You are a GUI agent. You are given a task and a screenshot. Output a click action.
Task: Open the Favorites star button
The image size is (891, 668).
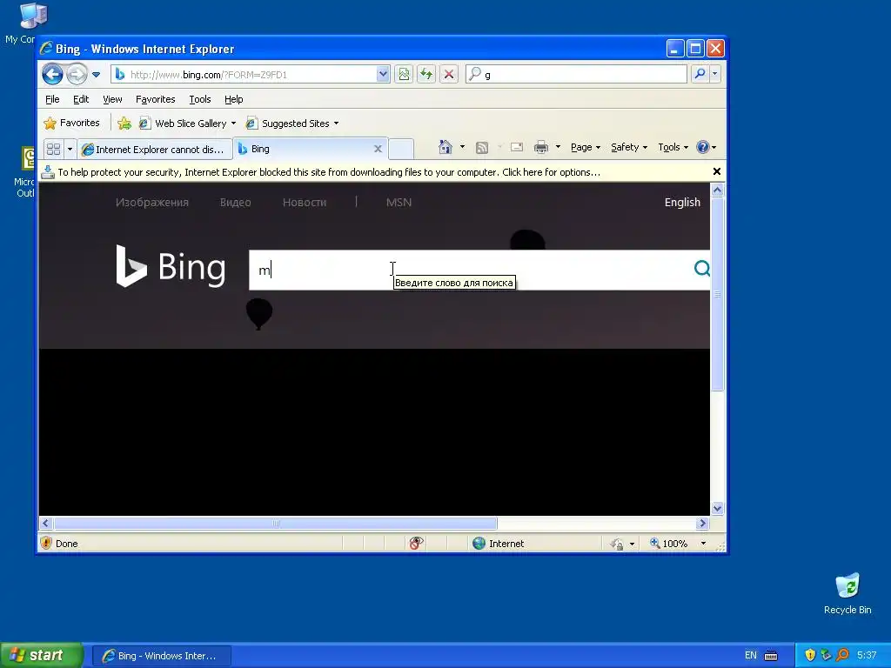tap(71, 124)
